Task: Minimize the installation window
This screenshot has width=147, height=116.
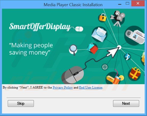Action: coord(120,4)
